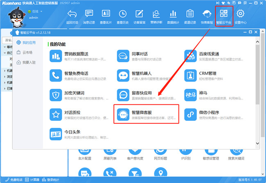
Task: Open the 今日头条 app
Action: [55, 133]
